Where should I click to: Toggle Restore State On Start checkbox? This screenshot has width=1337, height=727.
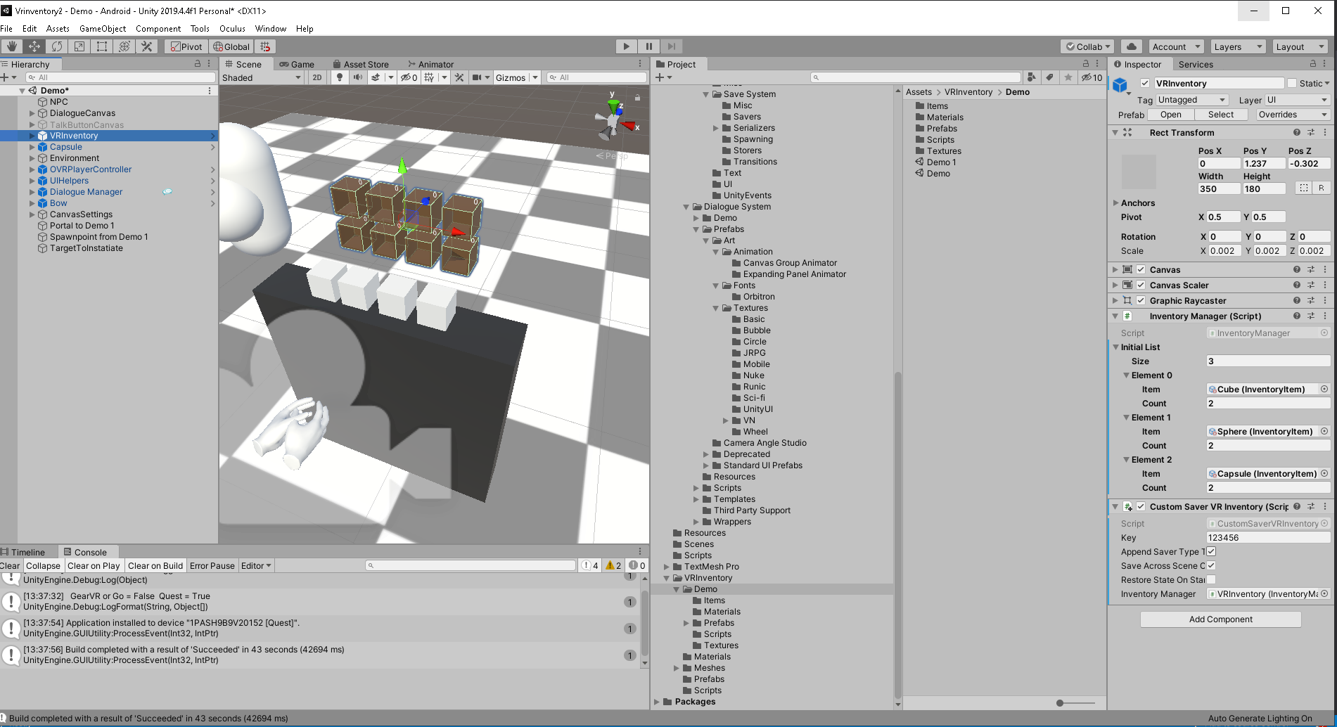1211,579
